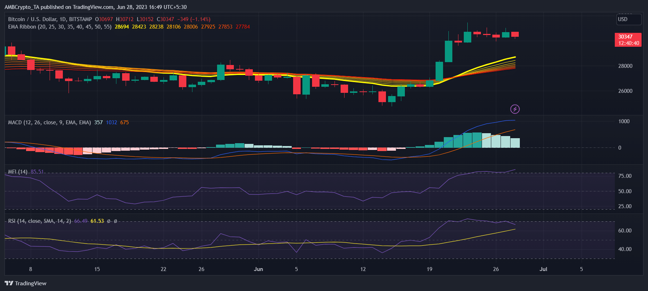Open the TradingView logo link
648x291 pixels.
(x=26, y=283)
